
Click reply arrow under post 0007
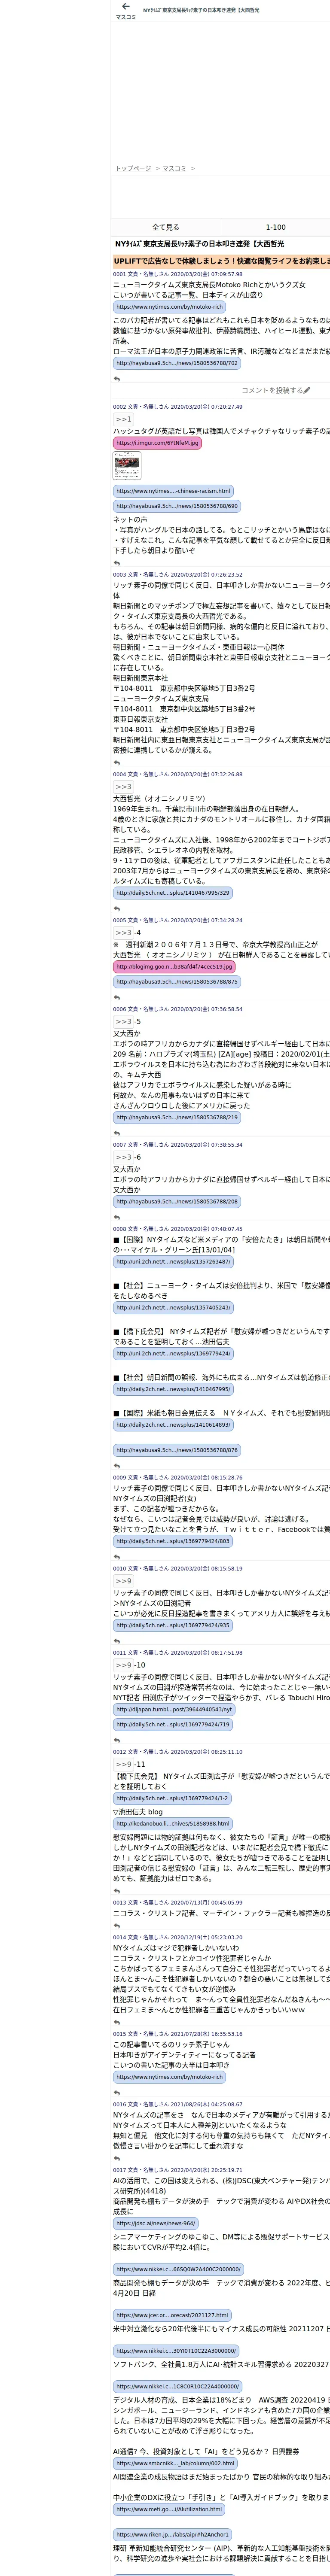pyautogui.click(x=117, y=1217)
